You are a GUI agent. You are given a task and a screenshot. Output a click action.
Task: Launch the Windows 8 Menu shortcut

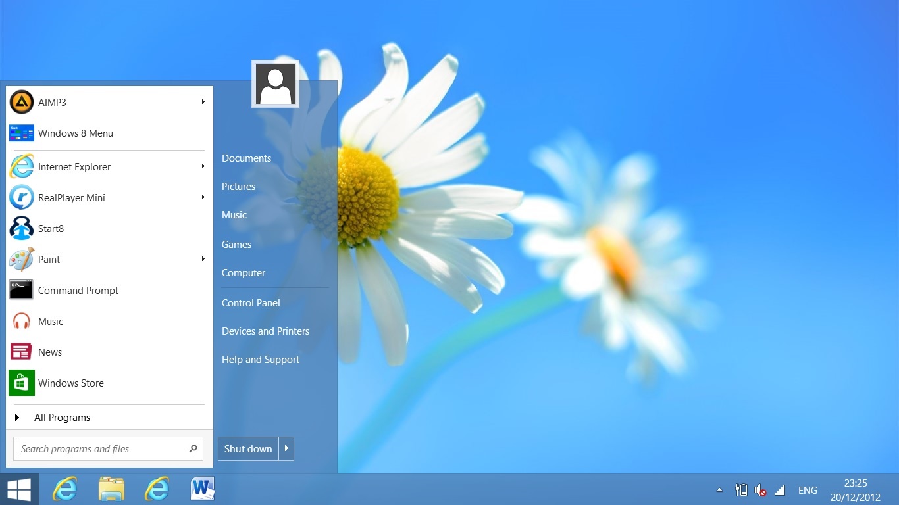click(75, 133)
